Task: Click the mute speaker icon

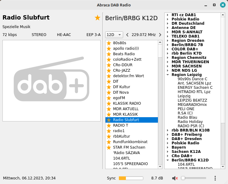Action: (175, 178)
